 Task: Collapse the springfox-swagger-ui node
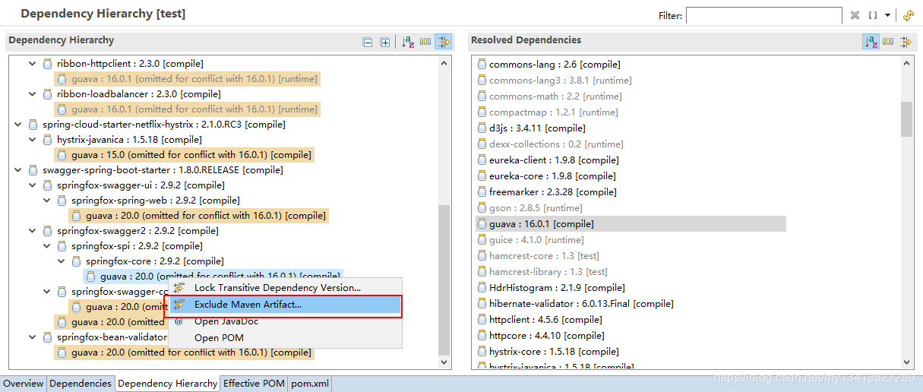[33, 185]
